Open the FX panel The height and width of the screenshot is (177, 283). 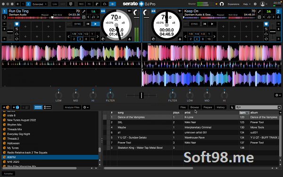(x=89, y=4)
